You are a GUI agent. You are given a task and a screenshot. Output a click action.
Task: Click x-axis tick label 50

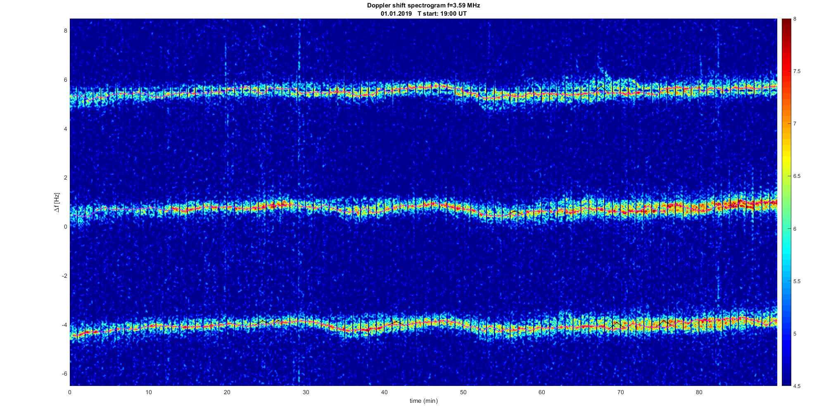[x=463, y=392]
